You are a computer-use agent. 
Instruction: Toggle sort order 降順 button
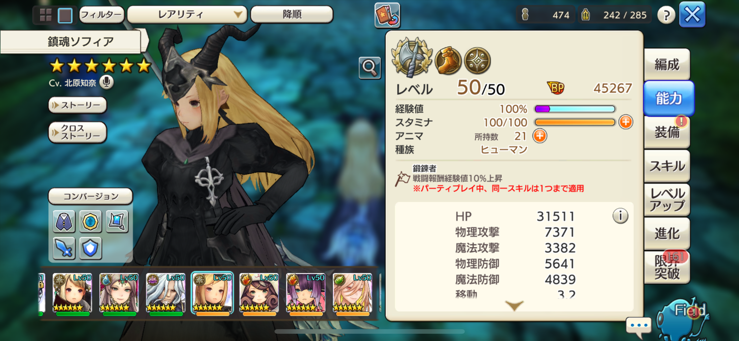tap(292, 15)
